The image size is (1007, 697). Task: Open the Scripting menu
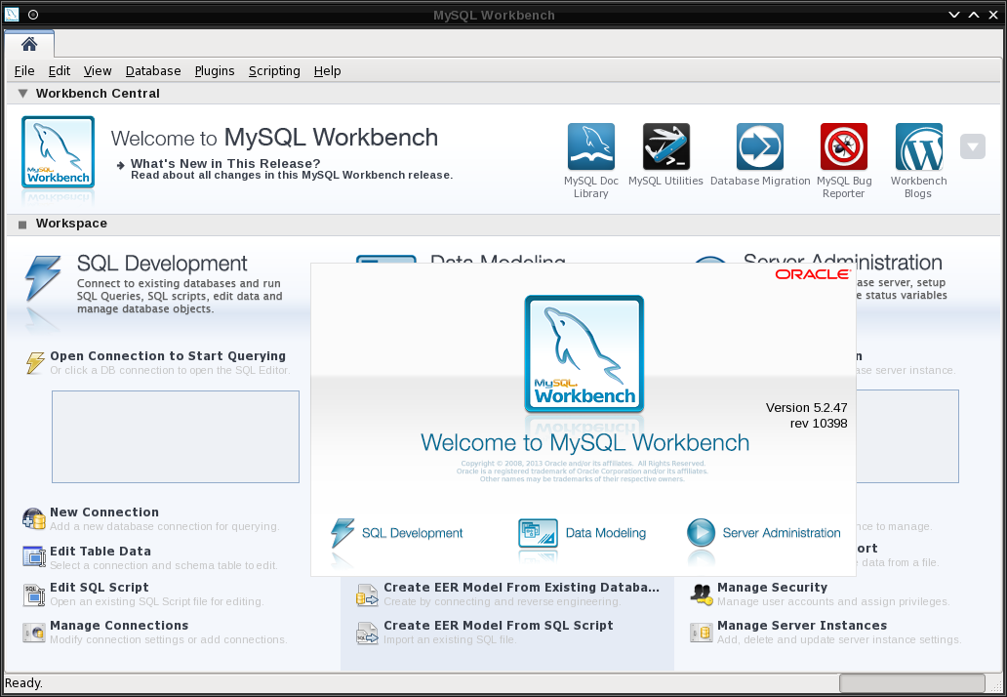point(274,70)
